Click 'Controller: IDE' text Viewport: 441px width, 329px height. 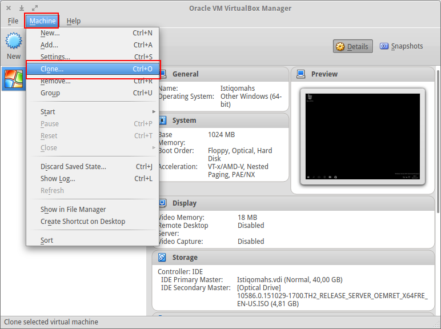180,272
